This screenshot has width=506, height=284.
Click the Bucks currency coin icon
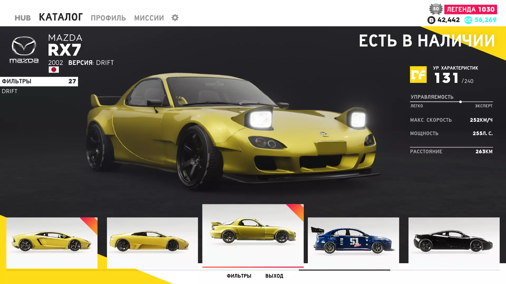tap(431, 20)
